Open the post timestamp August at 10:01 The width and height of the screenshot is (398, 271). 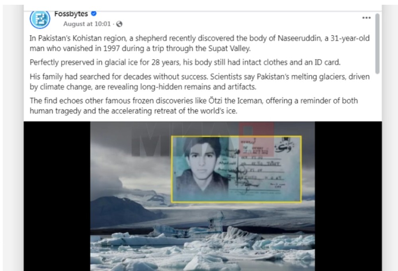[x=87, y=24]
